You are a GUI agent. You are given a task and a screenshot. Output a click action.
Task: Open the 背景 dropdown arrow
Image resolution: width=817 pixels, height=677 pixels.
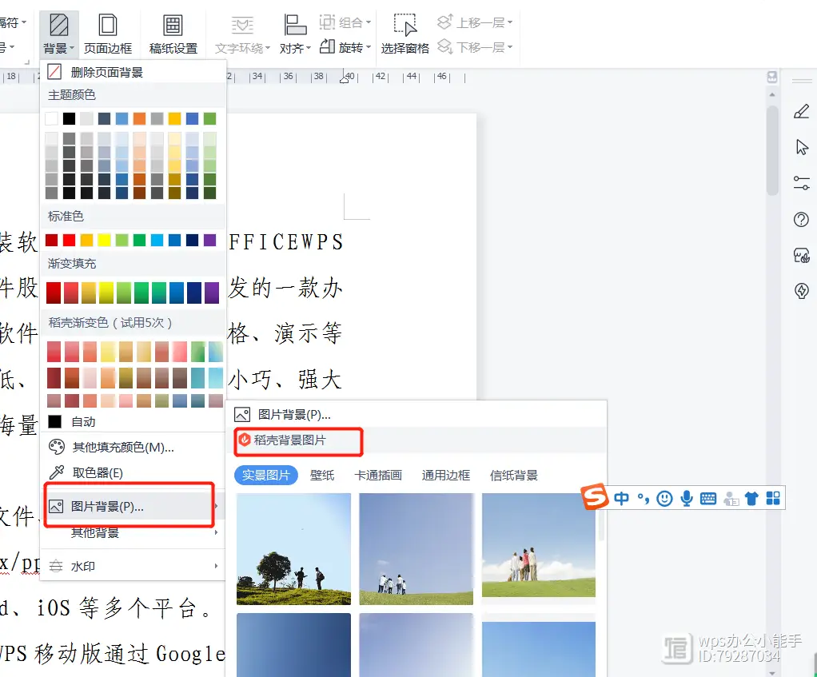[72, 48]
